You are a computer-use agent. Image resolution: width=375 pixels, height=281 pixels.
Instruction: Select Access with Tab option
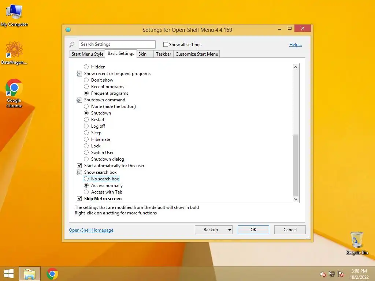(86, 192)
